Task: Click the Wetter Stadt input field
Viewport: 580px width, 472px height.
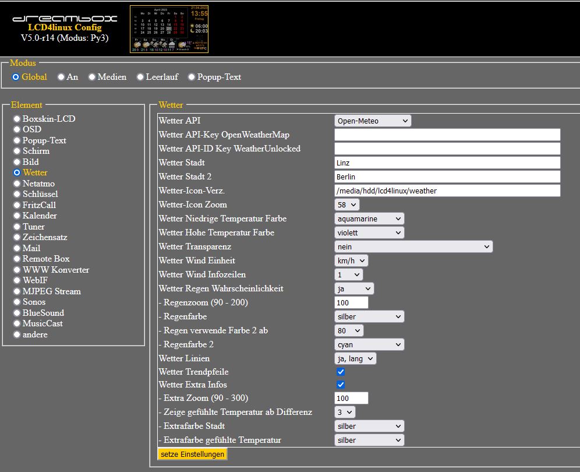Action: 447,163
